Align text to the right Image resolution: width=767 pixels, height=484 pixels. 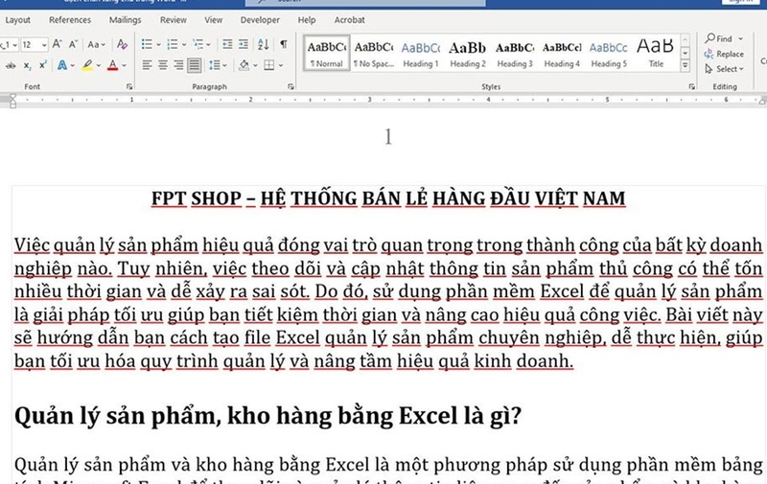[x=178, y=65]
